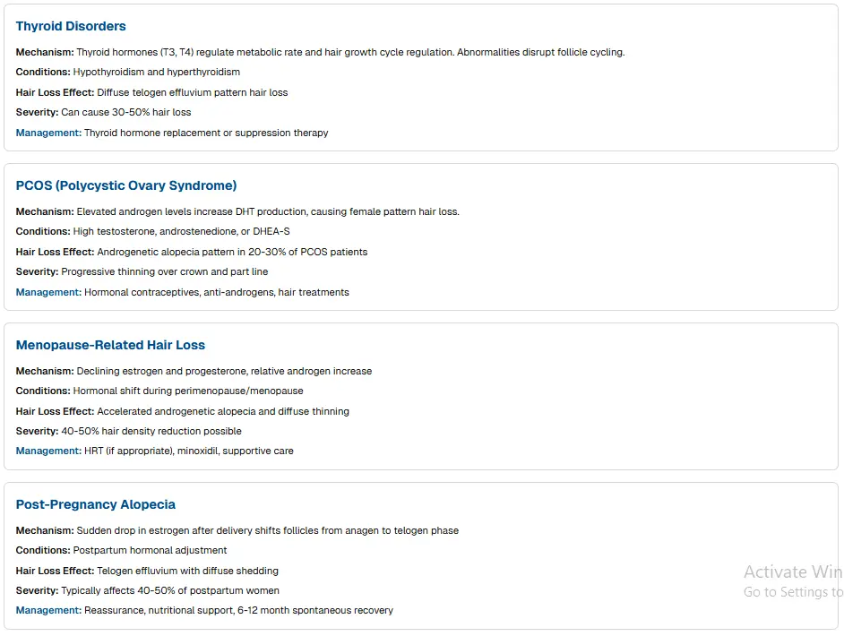The height and width of the screenshot is (636, 844).
Task: Click the Thyroid Disorders heading
Action: (71, 27)
